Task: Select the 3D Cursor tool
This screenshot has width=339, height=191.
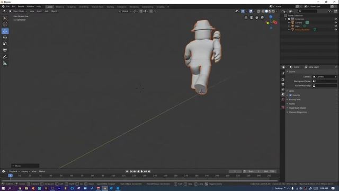Action: point(5,24)
